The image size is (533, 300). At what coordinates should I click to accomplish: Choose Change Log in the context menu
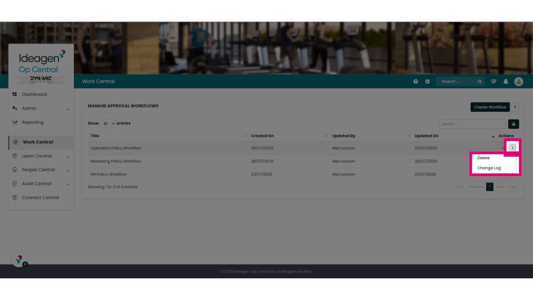(489, 168)
